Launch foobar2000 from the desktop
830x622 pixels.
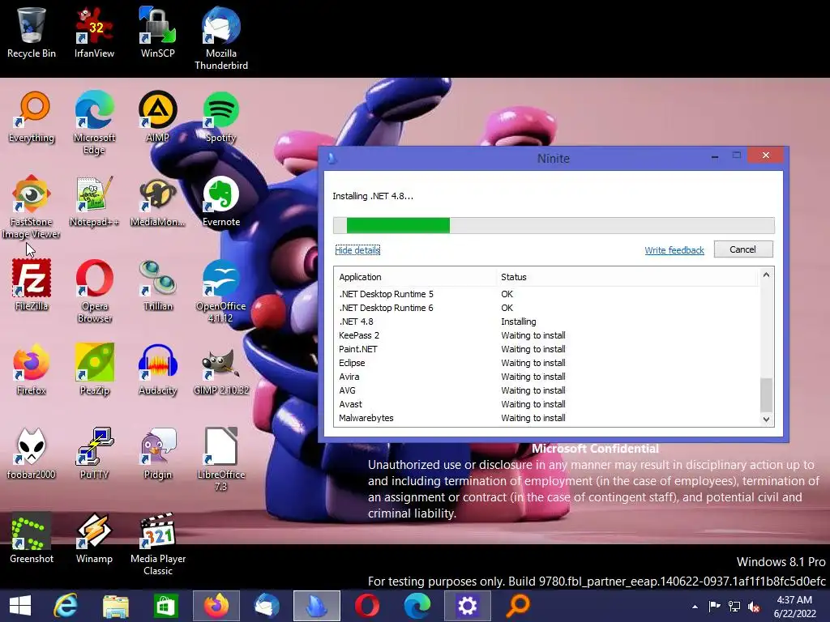point(32,454)
